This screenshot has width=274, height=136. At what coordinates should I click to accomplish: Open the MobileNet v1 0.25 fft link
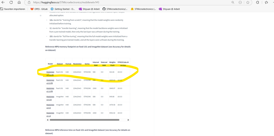50,73
